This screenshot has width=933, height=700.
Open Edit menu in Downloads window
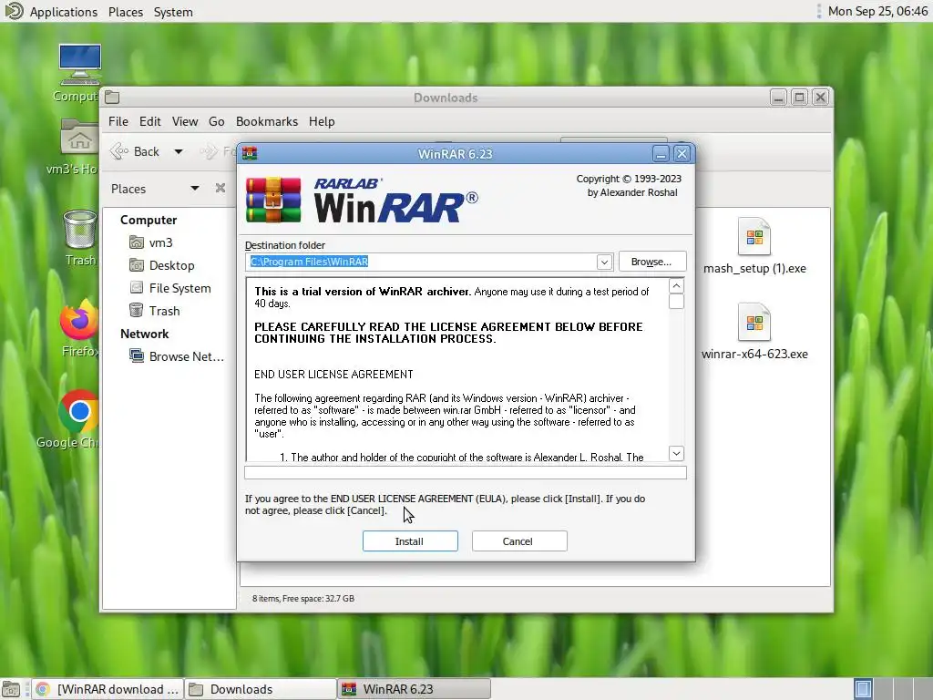coord(150,121)
